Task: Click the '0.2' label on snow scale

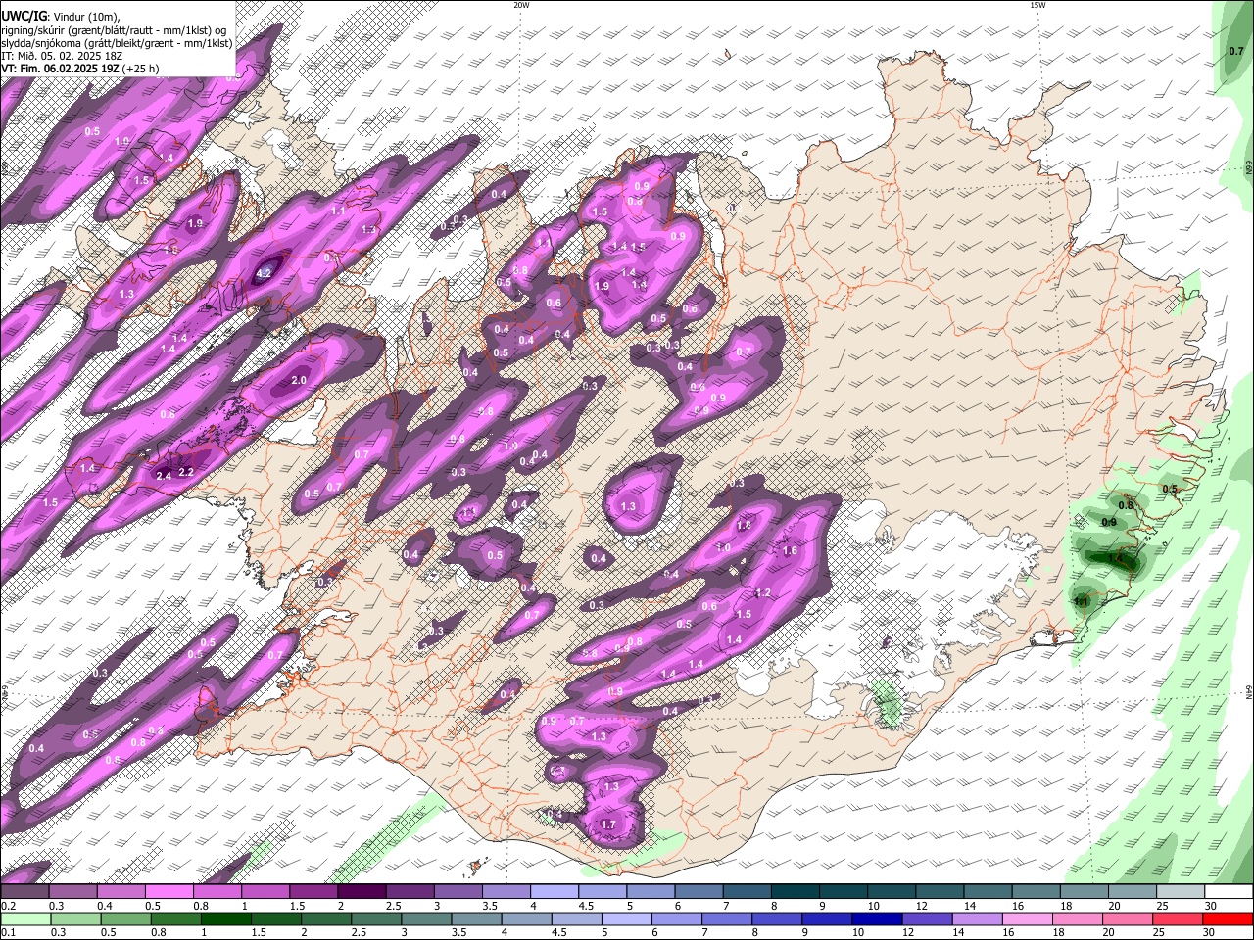Action: (x=7, y=906)
